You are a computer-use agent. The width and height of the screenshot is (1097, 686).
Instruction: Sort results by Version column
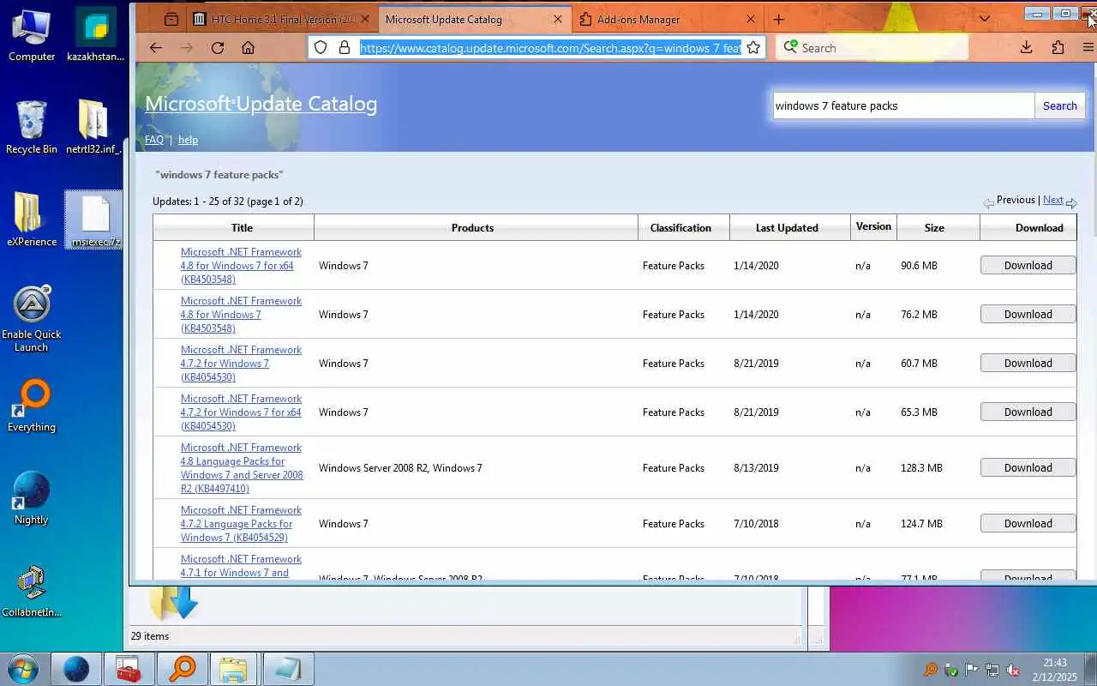[873, 226]
